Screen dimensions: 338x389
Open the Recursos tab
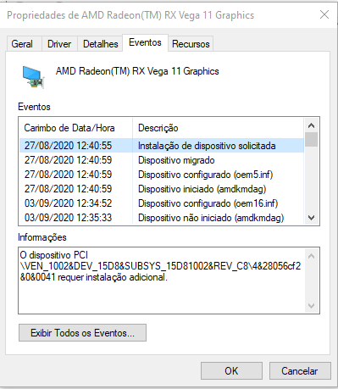(x=191, y=44)
